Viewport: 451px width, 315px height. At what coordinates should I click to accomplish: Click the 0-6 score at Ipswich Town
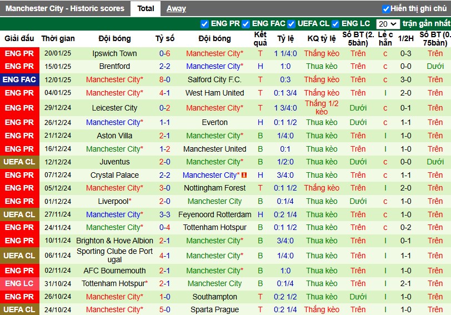pos(165,53)
